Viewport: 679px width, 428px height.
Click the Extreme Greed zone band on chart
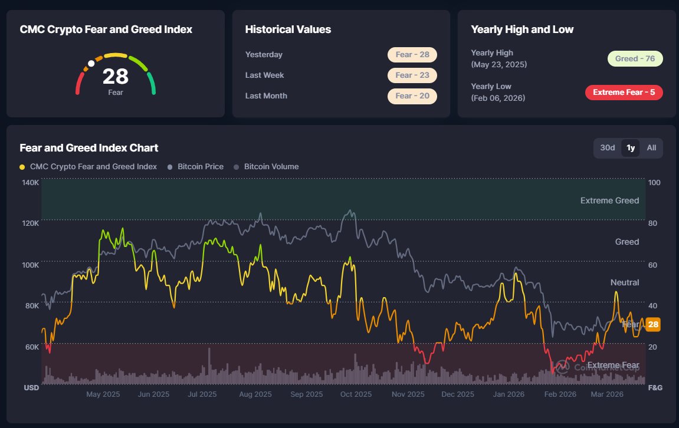tap(342, 200)
